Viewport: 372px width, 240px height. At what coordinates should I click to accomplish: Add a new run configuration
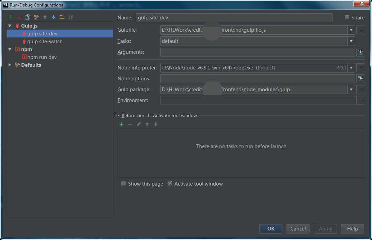pyautogui.click(x=11, y=17)
